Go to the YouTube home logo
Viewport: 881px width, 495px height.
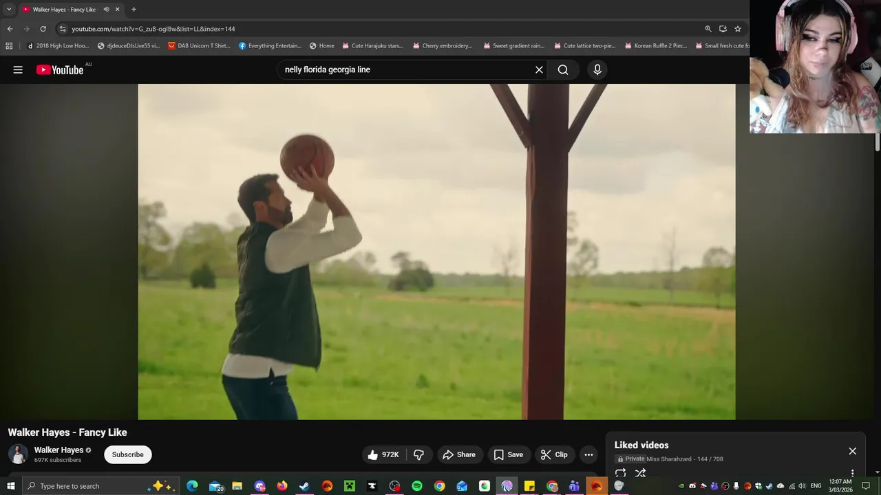point(59,69)
